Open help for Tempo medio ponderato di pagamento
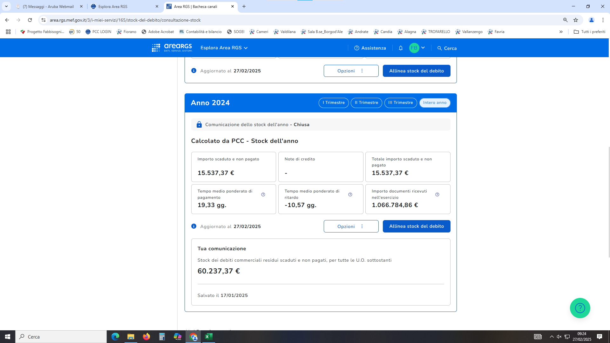The image size is (610, 343). point(263,194)
